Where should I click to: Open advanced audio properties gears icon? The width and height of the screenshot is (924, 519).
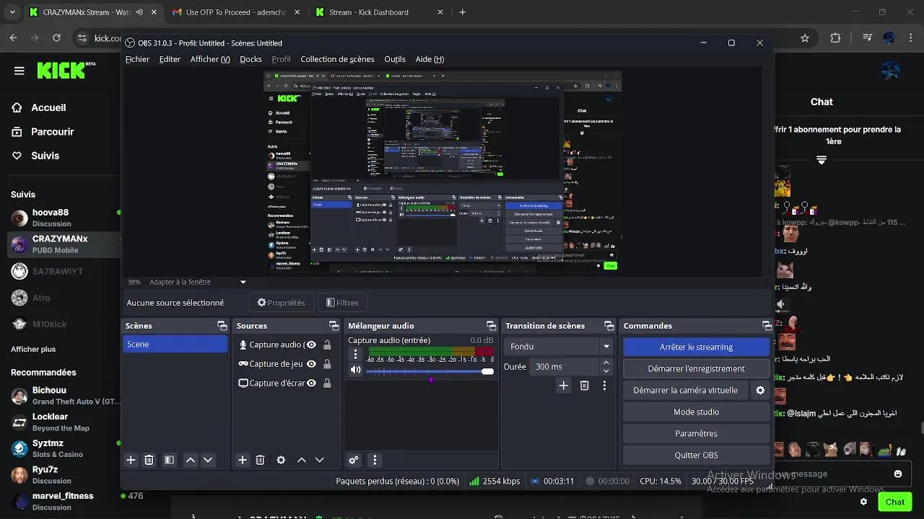pos(354,460)
